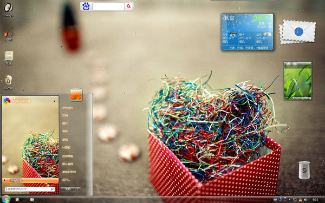Expand the All Programs (所有程序) list
325x203 pixels.
click(30, 180)
